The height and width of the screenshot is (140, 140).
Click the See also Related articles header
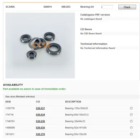click(x=20, y=96)
